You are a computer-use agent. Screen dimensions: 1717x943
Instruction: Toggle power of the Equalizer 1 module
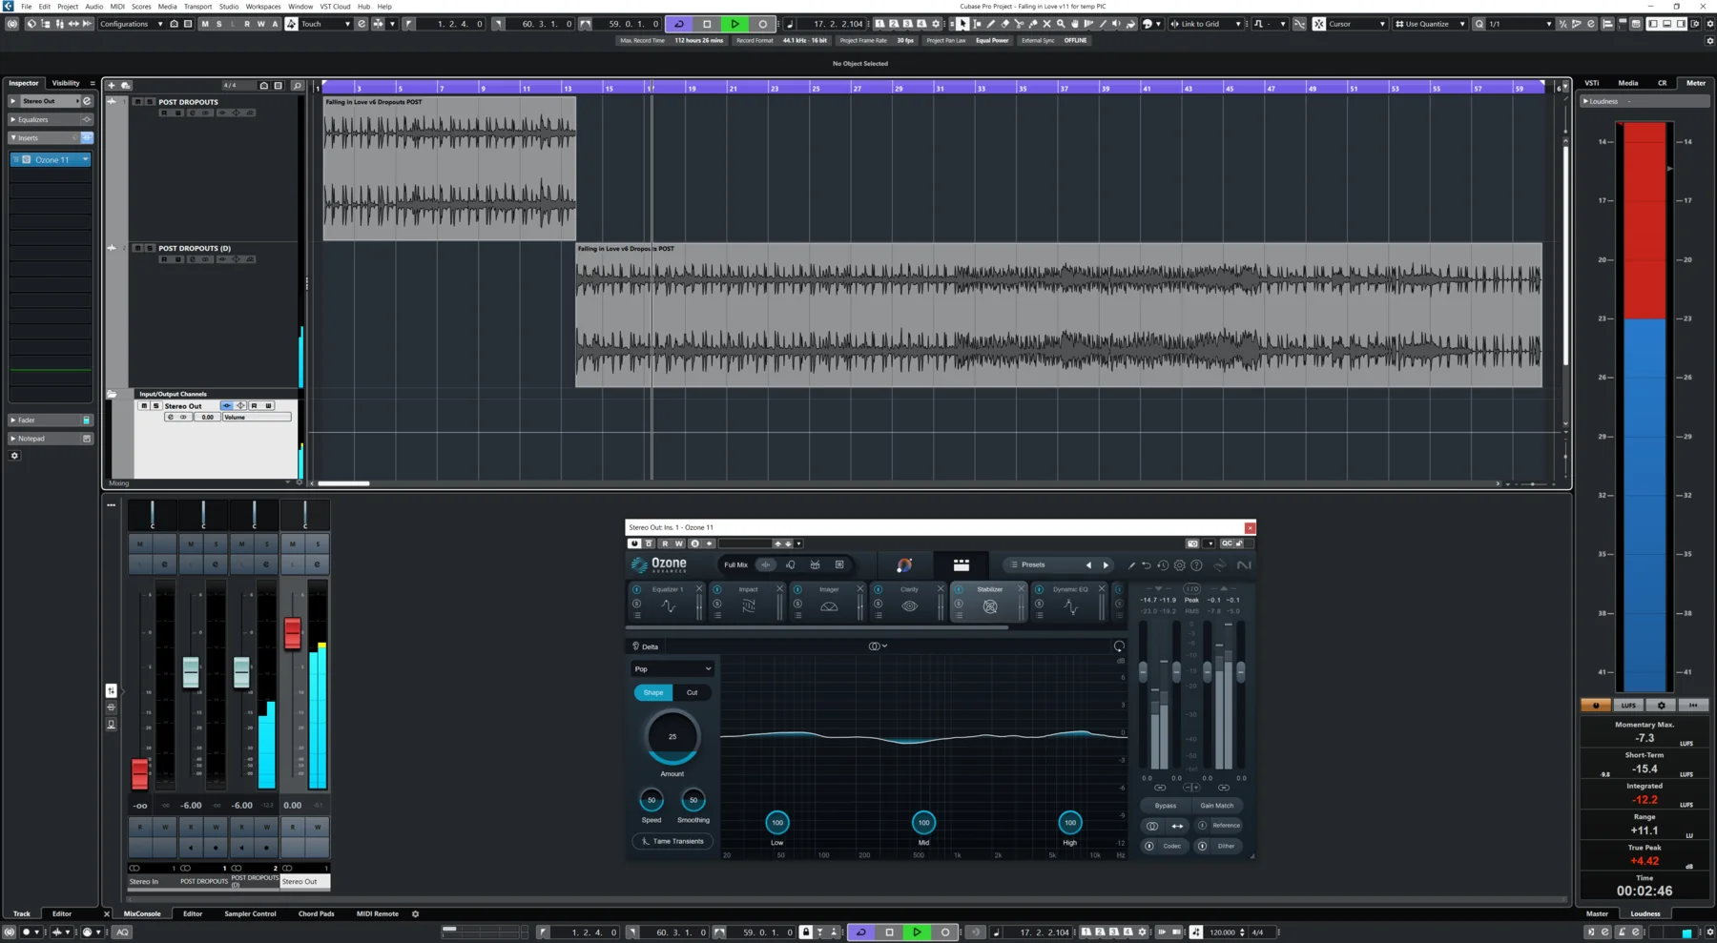pyautogui.click(x=636, y=589)
